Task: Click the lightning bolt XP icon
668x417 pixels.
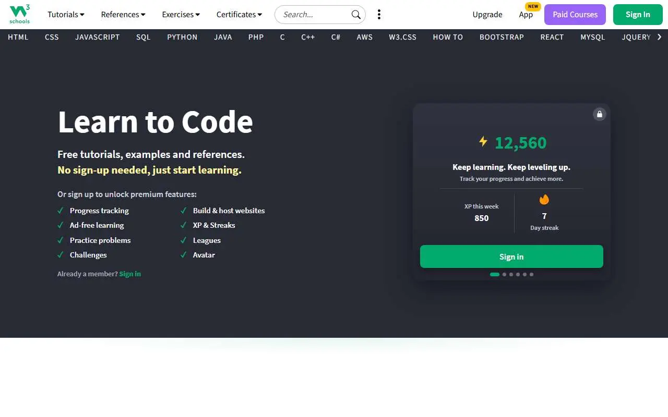Action: point(483,141)
